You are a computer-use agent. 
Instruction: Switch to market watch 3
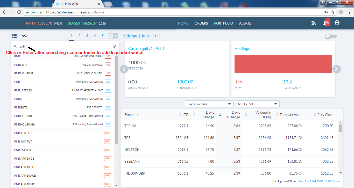87,36
